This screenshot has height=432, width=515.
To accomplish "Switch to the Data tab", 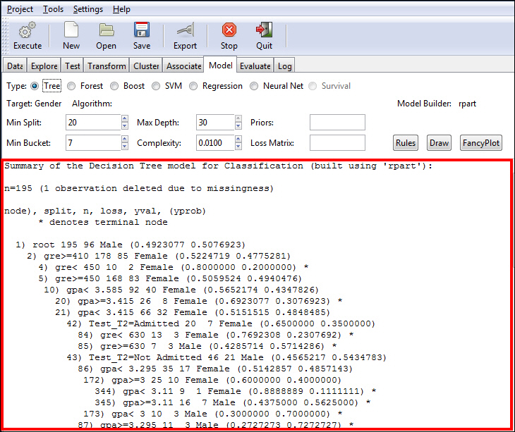I will tap(15, 66).
